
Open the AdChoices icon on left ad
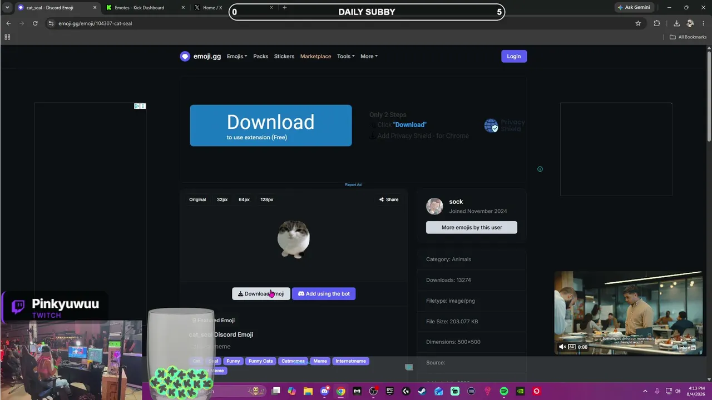137,106
